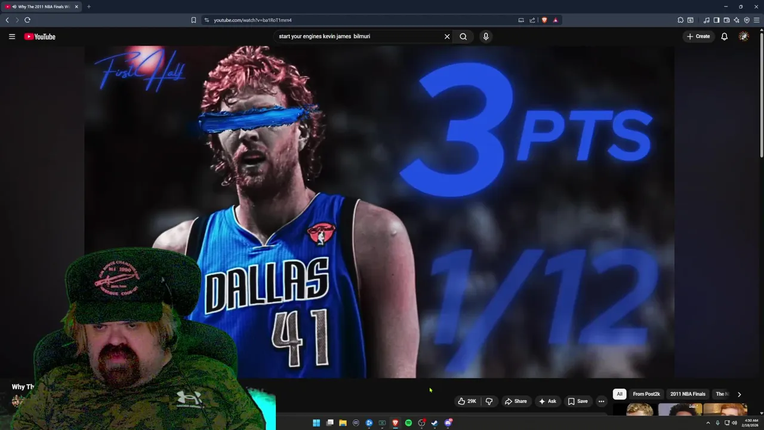Start voice search with the microphone
The height and width of the screenshot is (430, 764).
pyautogui.click(x=486, y=36)
